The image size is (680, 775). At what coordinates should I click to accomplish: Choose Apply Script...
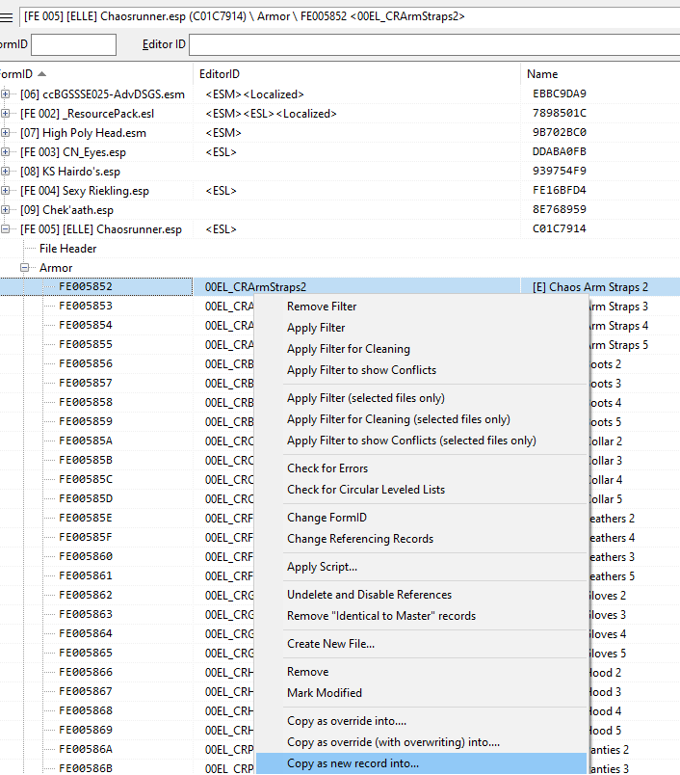[322, 567]
